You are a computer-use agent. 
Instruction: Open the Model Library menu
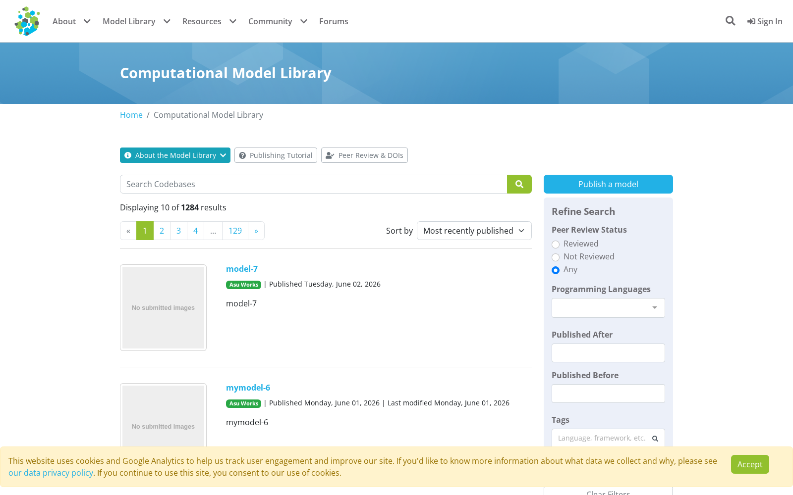(136, 21)
